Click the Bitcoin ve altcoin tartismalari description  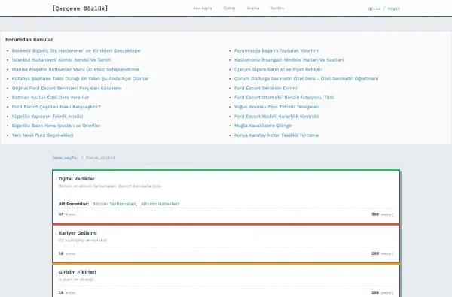pyautogui.click(x=110, y=186)
